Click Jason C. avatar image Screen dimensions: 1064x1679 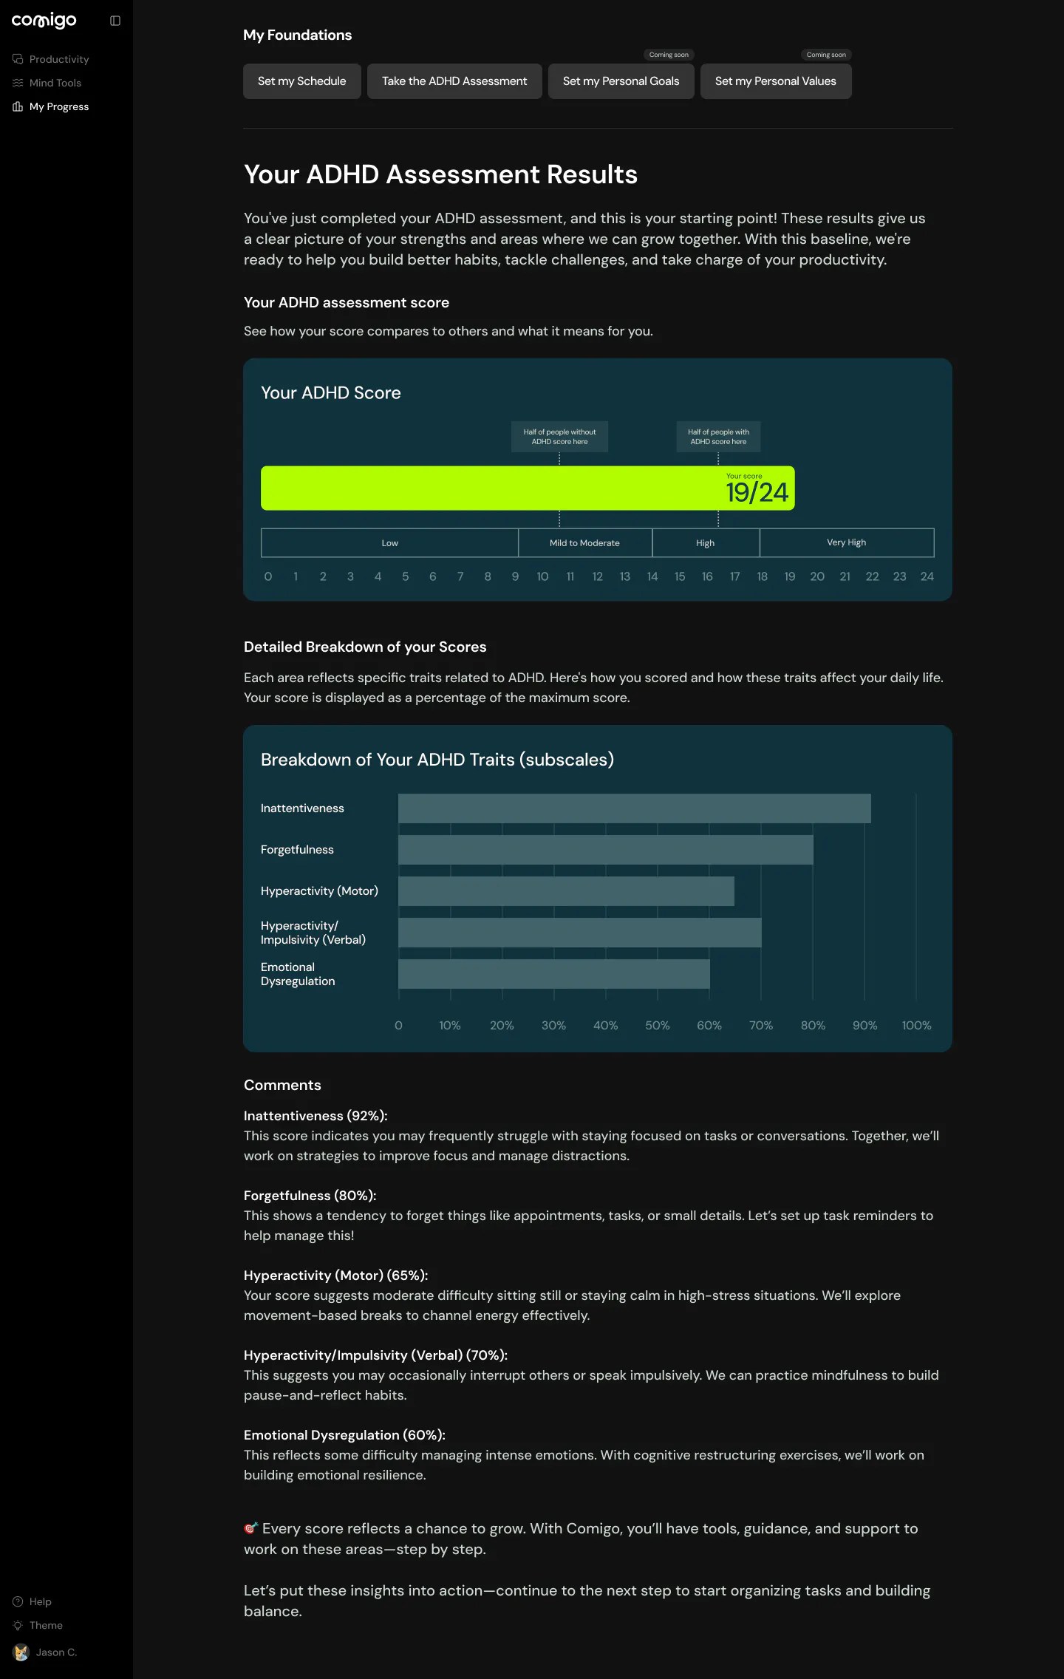pyautogui.click(x=21, y=1652)
